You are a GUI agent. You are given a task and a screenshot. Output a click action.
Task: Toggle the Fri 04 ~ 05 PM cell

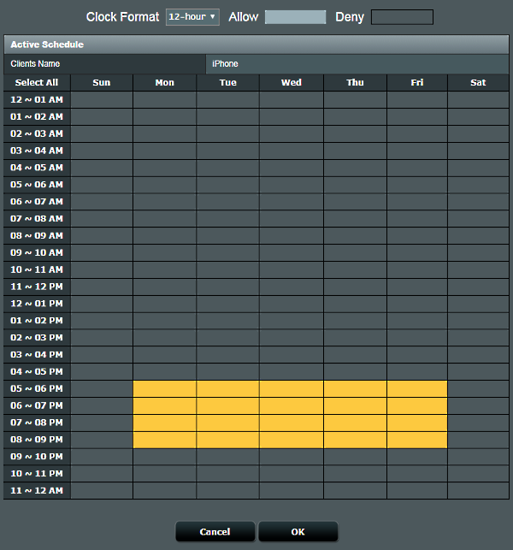(417, 372)
